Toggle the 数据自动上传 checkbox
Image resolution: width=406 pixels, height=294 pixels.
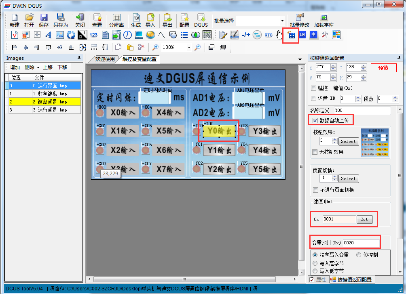pos(315,120)
